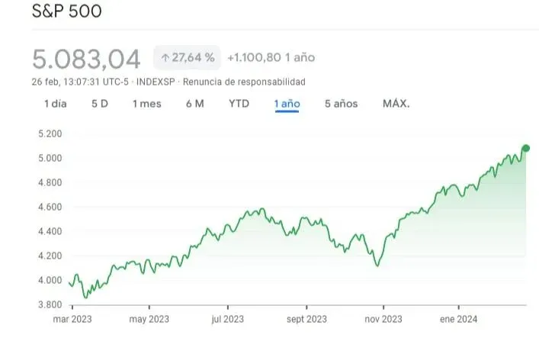The image size is (539, 338).
Task: Click the +1.100,80 yearly change value
Action: tap(255, 57)
